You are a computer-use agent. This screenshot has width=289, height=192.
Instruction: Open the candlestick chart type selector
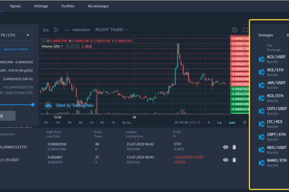click(56, 30)
